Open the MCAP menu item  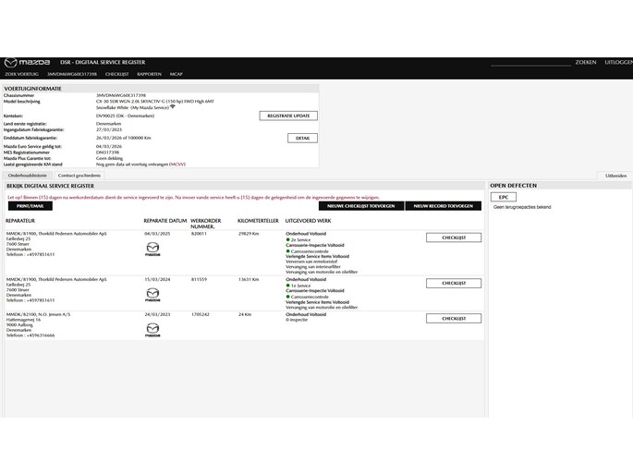click(176, 74)
